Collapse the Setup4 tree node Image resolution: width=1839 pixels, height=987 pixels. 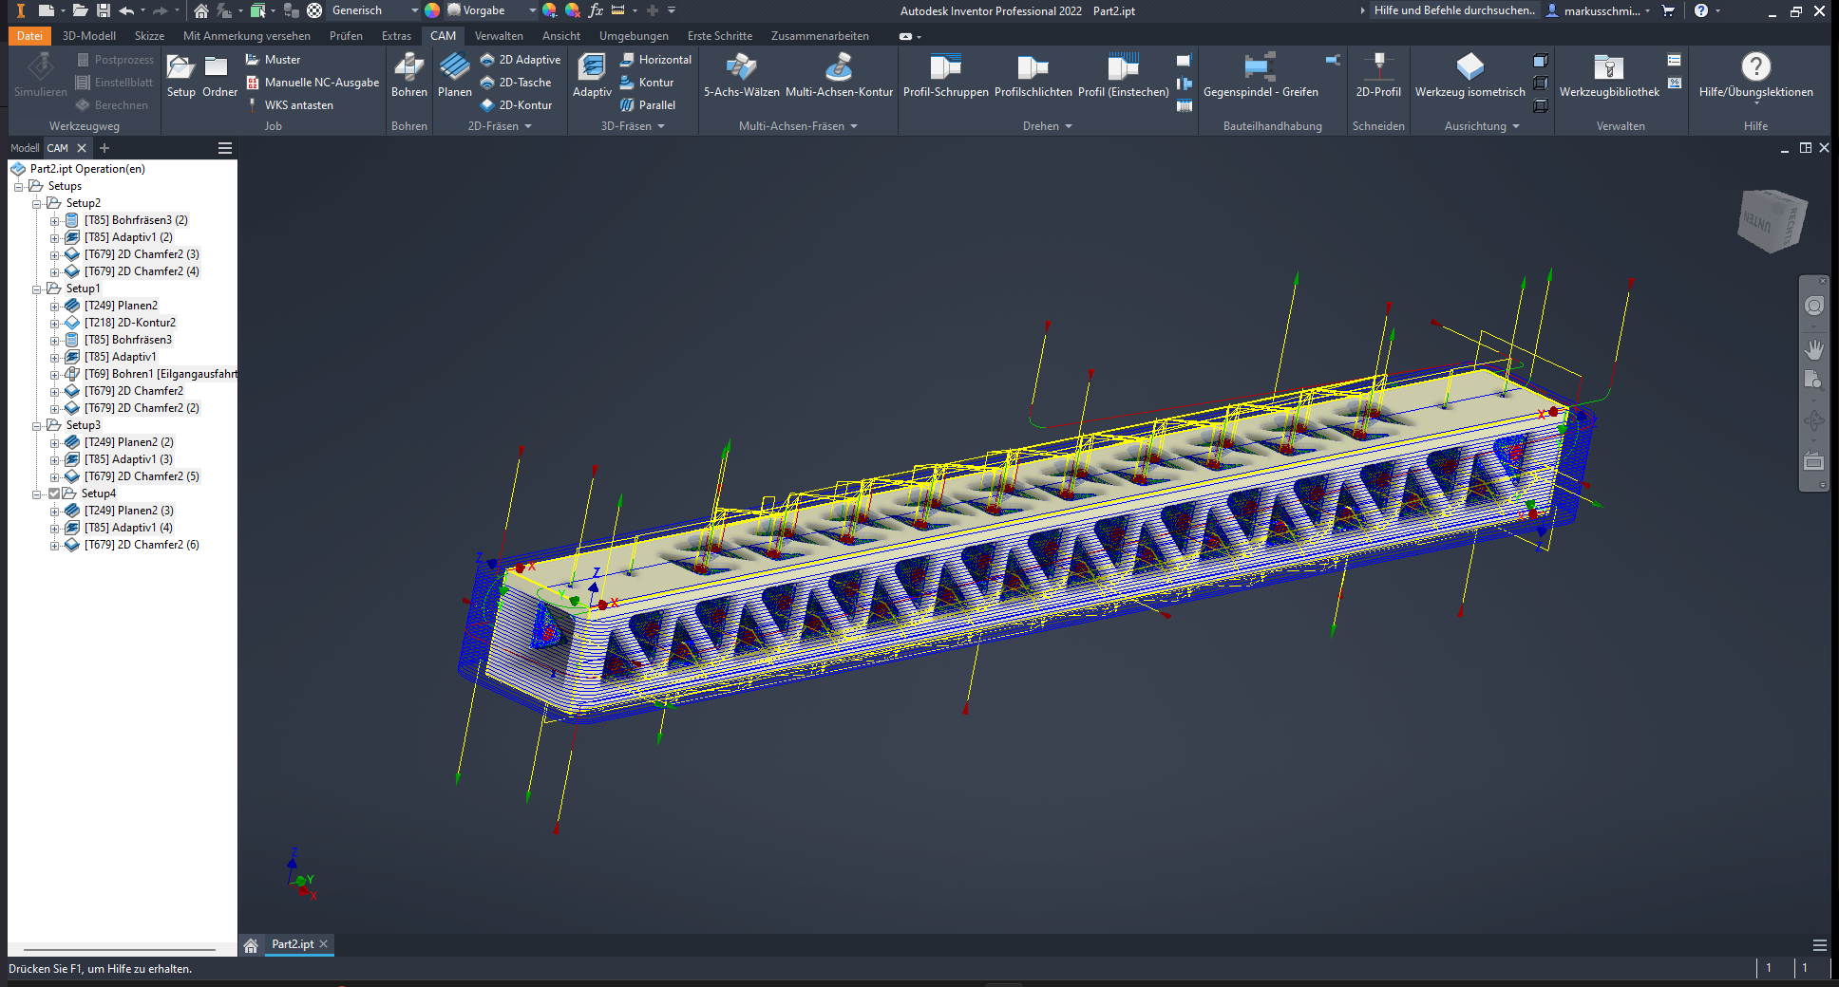pos(37,493)
